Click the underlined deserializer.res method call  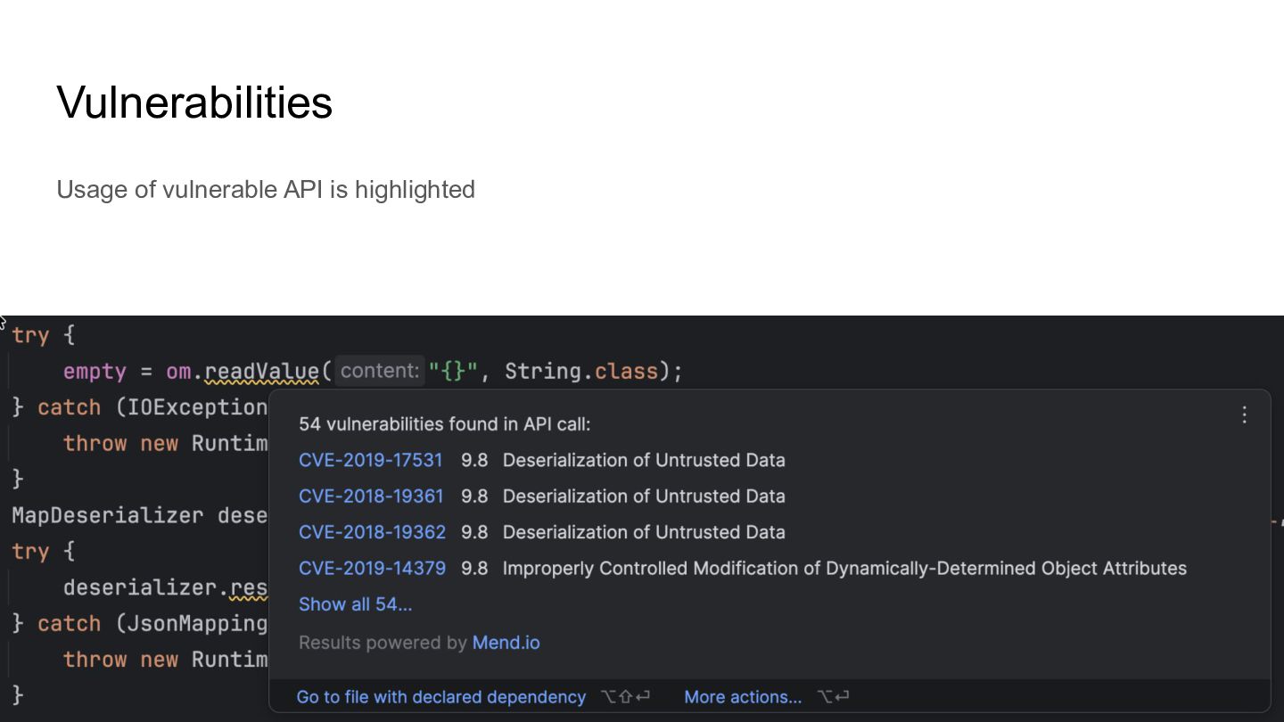[249, 587]
